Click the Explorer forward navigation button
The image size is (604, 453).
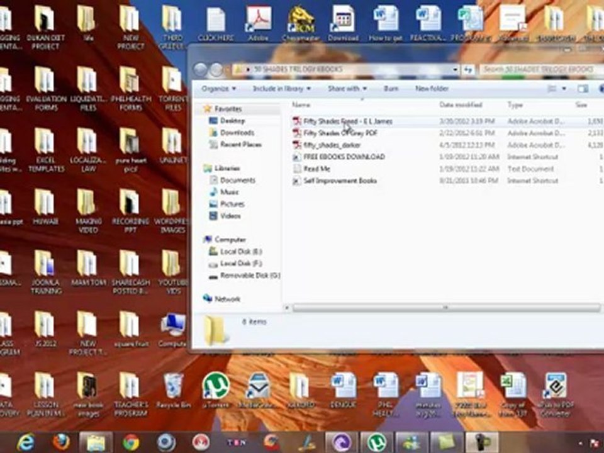[x=216, y=70]
